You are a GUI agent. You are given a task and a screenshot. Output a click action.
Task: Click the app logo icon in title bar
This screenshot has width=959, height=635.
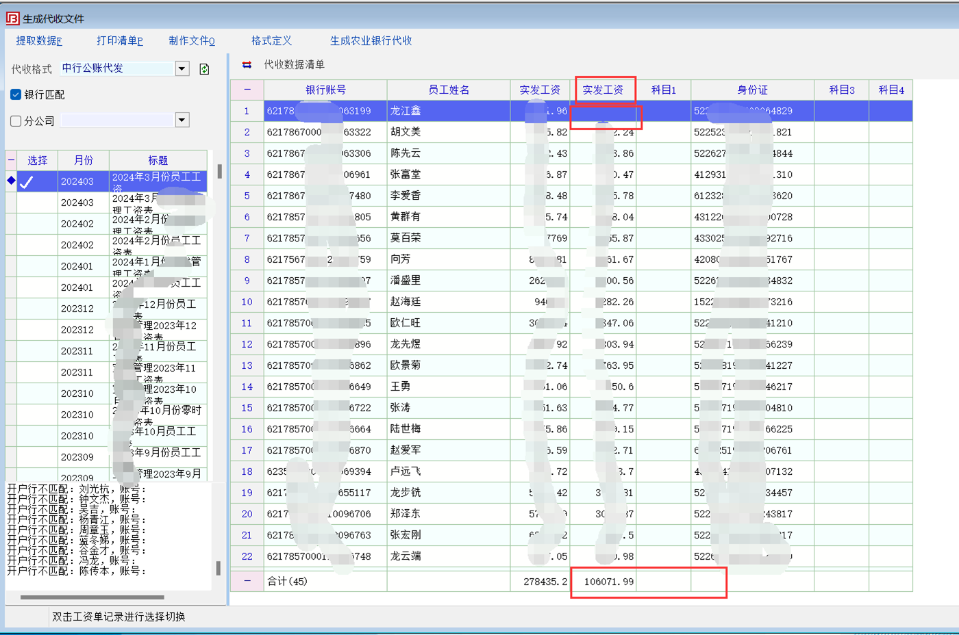pyautogui.click(x=12, y=18)
